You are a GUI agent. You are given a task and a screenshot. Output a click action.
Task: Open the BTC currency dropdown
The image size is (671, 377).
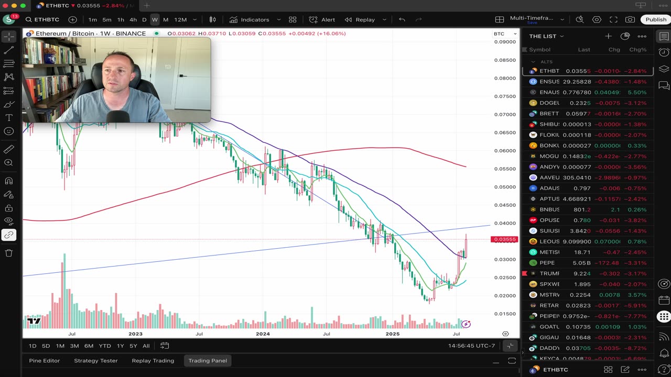[x=505, y=34]
